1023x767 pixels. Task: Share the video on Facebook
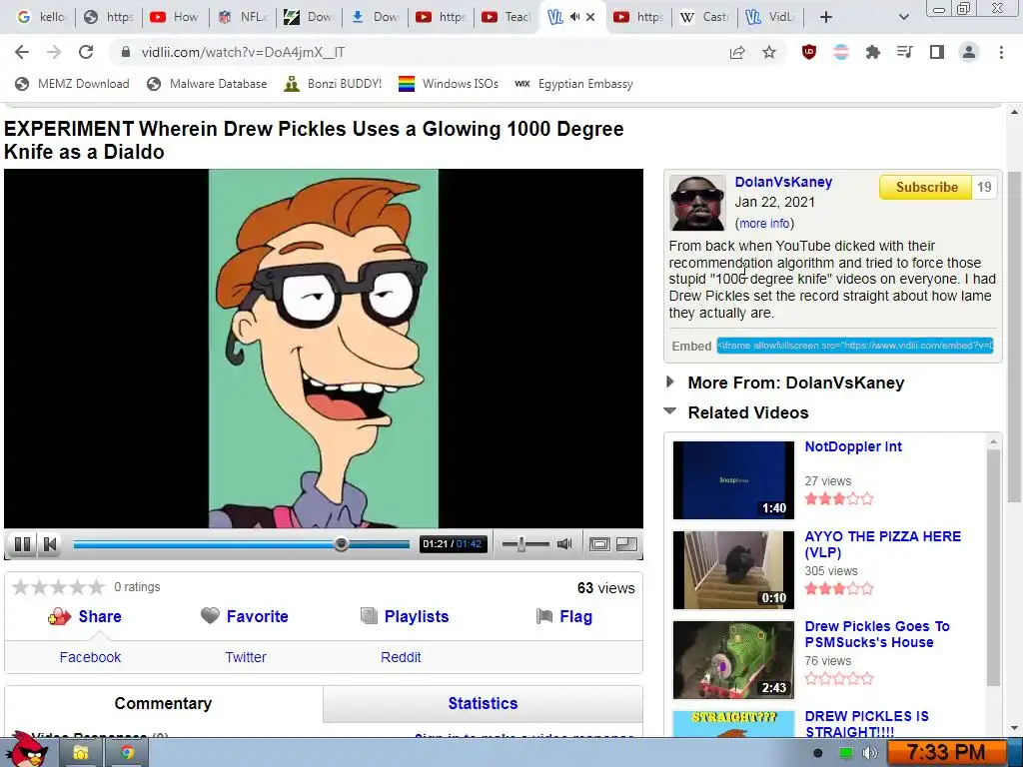pos(90,657)
